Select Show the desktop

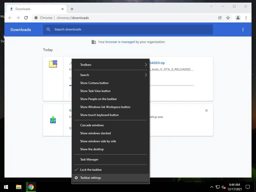coord(111,149)
